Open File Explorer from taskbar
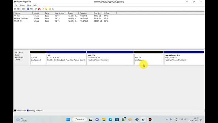Image resolution: width=218 pixels, height=123 pixels. 104,120
